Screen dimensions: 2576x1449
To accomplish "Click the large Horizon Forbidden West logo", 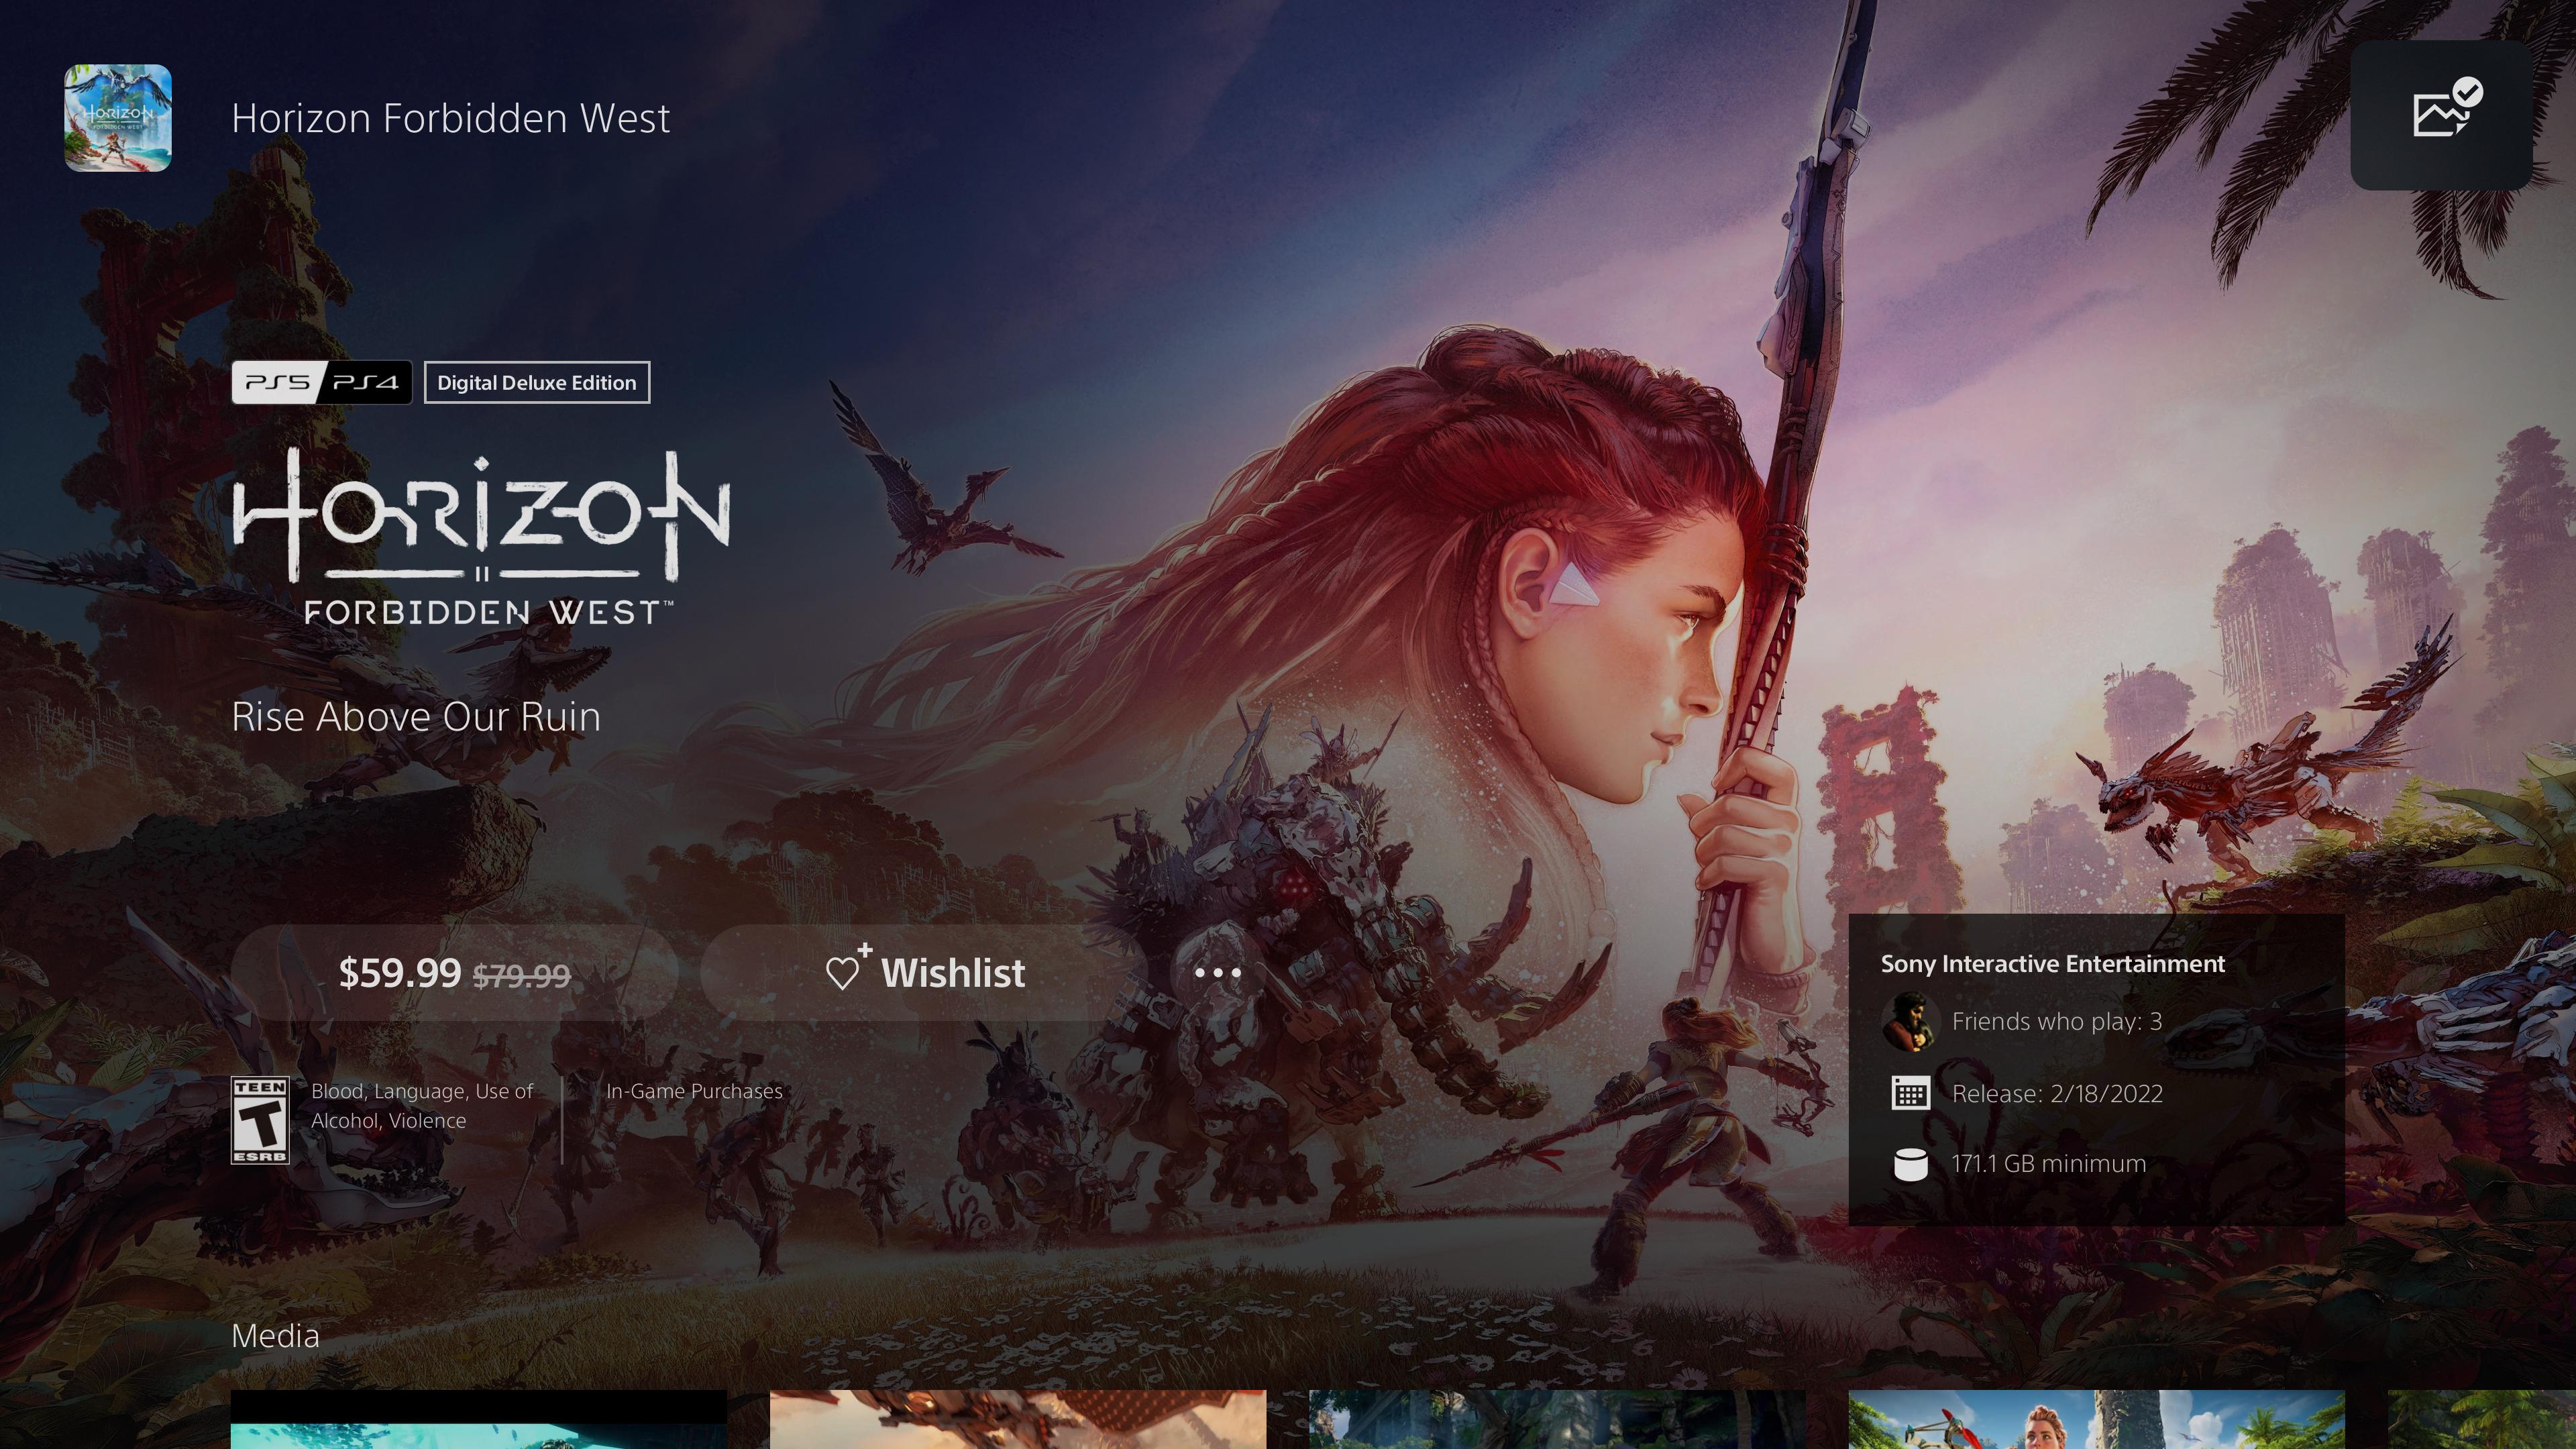I will tap(481, 537).
